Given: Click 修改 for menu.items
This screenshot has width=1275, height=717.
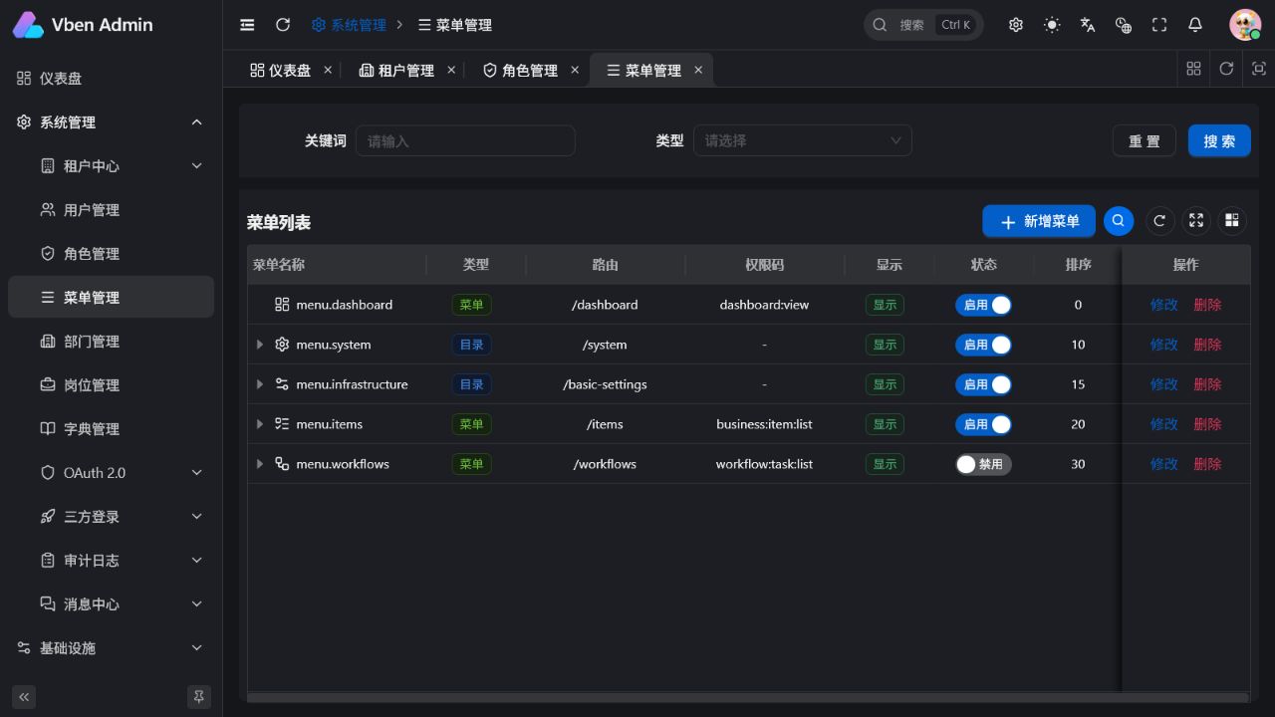Looking at the screenshot, I should pyautogui.click(x=1163, y=424).
